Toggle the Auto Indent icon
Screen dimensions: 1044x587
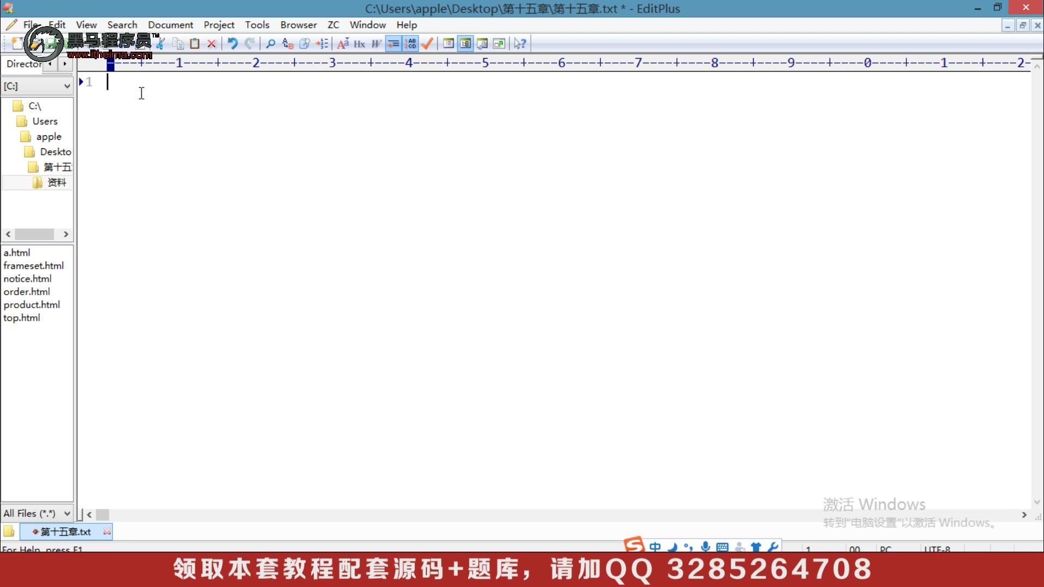coord(393,43)
